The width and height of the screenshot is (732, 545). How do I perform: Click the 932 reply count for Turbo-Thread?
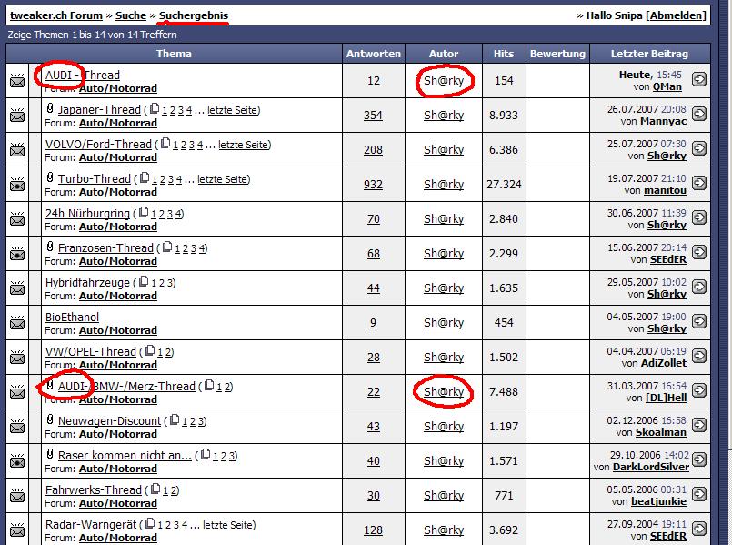coord(373,185)
